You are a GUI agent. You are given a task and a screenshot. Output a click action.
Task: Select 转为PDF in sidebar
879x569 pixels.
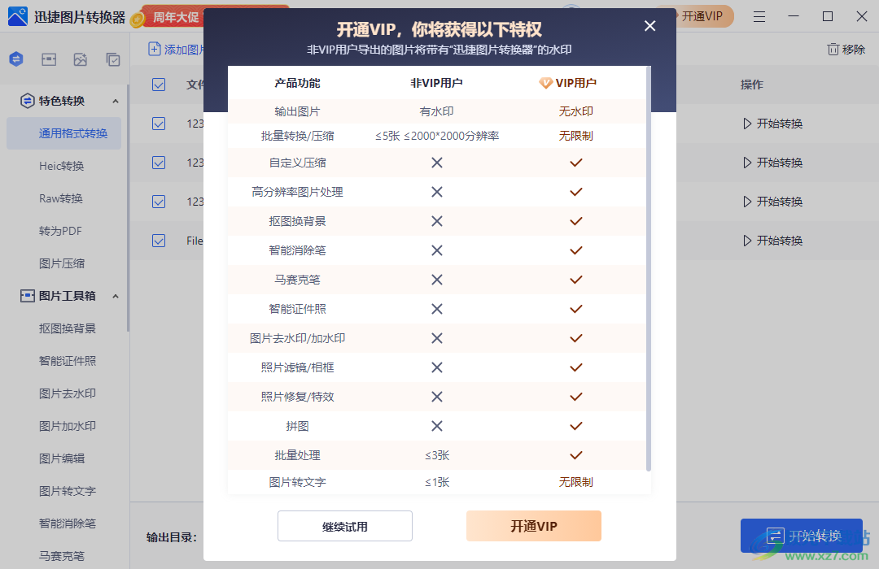[x=60, y=231]
